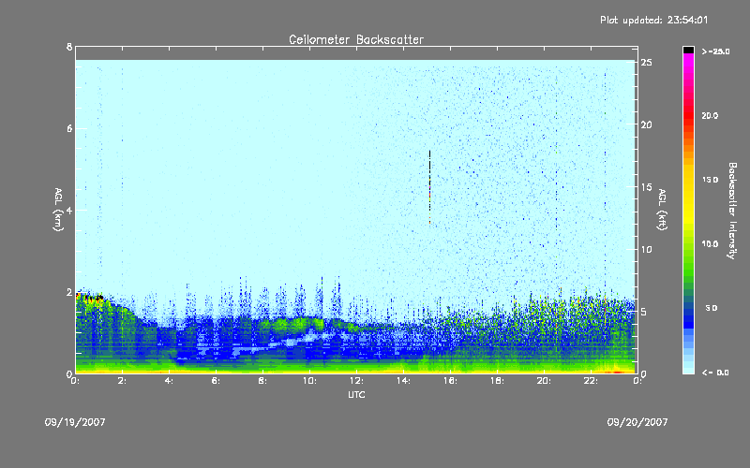Click the x-axis tick label '18:'

[497, 381]
